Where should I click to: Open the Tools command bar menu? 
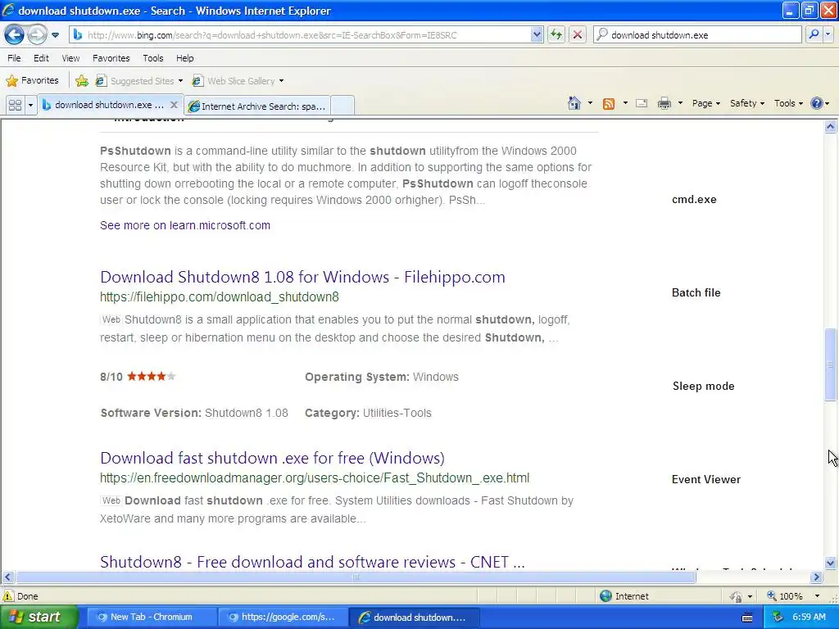coord(788,103)
